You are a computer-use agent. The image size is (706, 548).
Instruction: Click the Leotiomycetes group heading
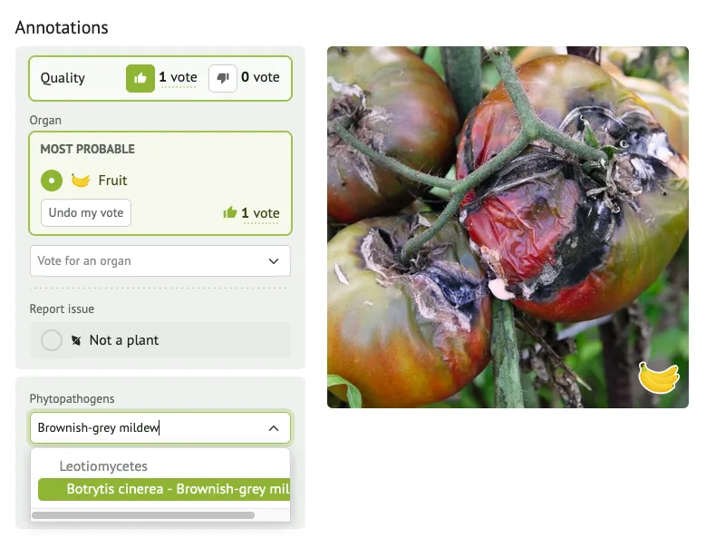coord(103,466)
